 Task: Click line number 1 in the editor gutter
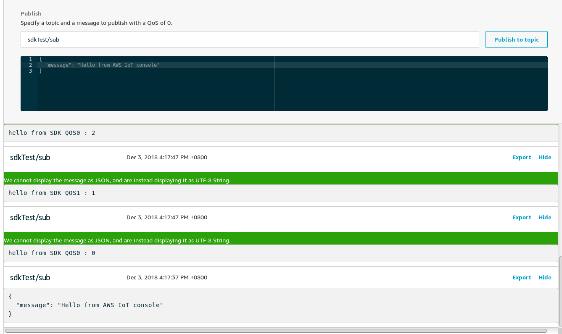30,59
